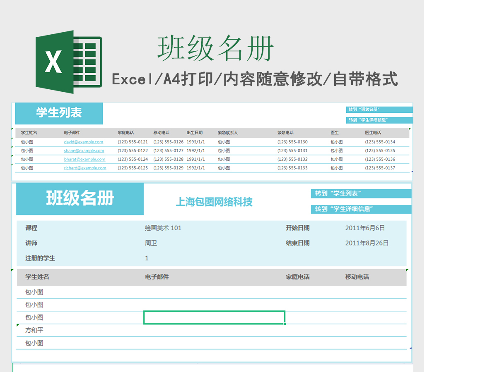The image size is (497, 372).
Task: Select the 电子邮件 header in 班级名册 table
Action: (157, 277)
